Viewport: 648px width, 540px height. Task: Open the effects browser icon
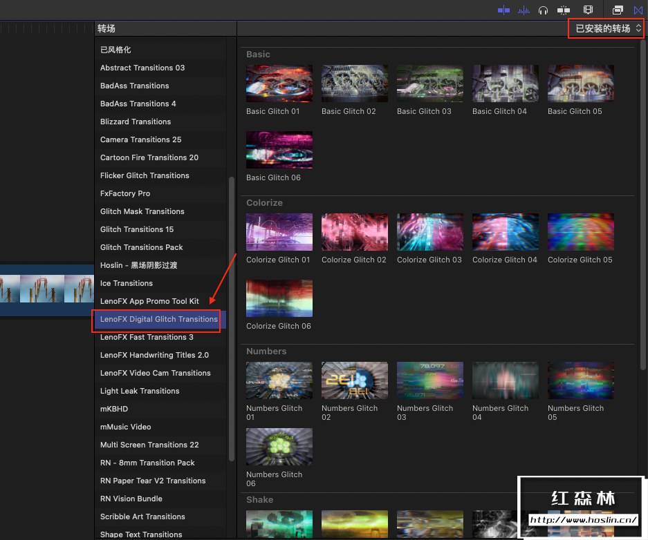coord(618,10)
